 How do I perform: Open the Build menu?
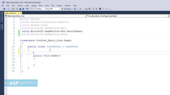[27, 6]
